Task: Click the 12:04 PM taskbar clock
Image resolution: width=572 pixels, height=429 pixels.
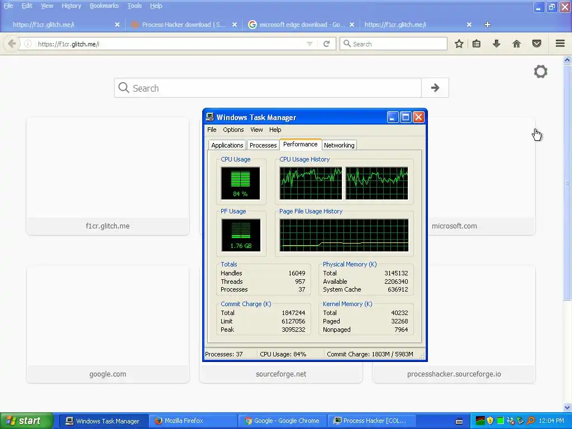Action: click(551, 421)
